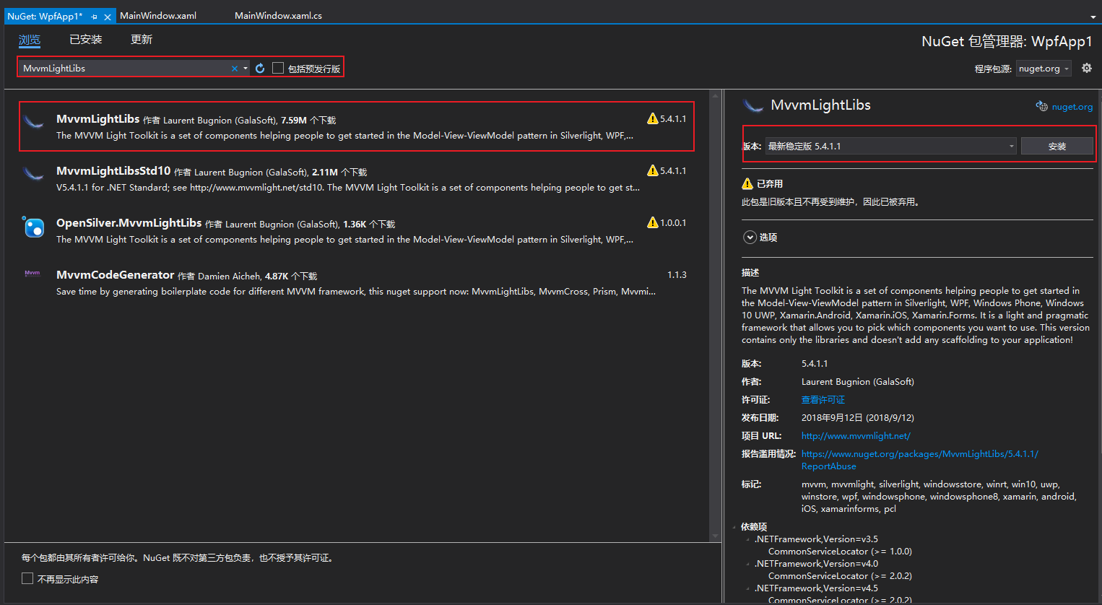Viewport: 1102px width, 605px height.
Task: Toggle 包括预发行版 checkbox
Action: point(278,68)
